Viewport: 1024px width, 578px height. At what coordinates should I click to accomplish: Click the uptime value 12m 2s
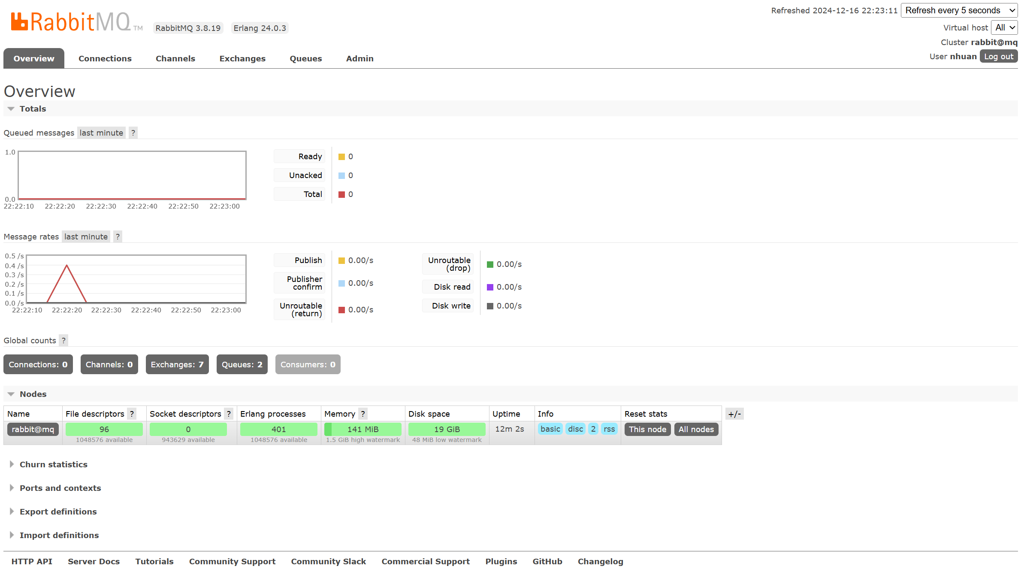510,429
